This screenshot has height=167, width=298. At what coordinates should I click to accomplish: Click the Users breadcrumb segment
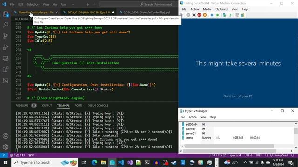(25, 19)
